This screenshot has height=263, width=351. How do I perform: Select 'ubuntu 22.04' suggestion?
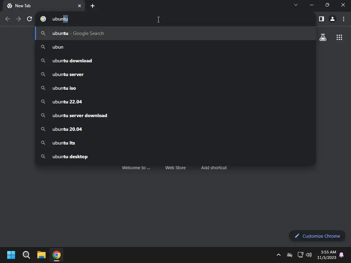(x=176, y=102)
